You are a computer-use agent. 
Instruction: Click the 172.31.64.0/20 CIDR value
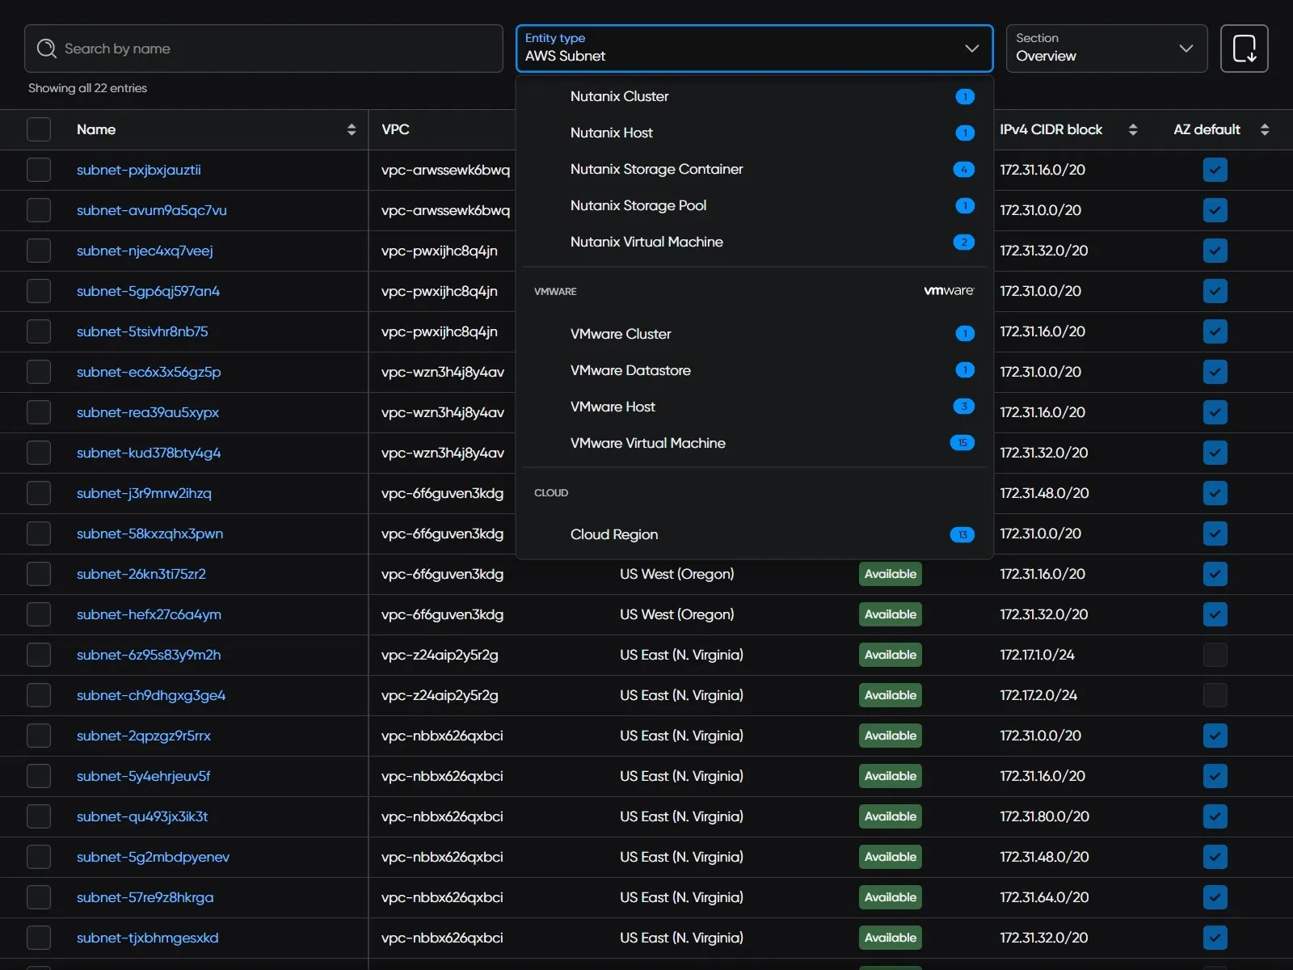[1044, 897]
